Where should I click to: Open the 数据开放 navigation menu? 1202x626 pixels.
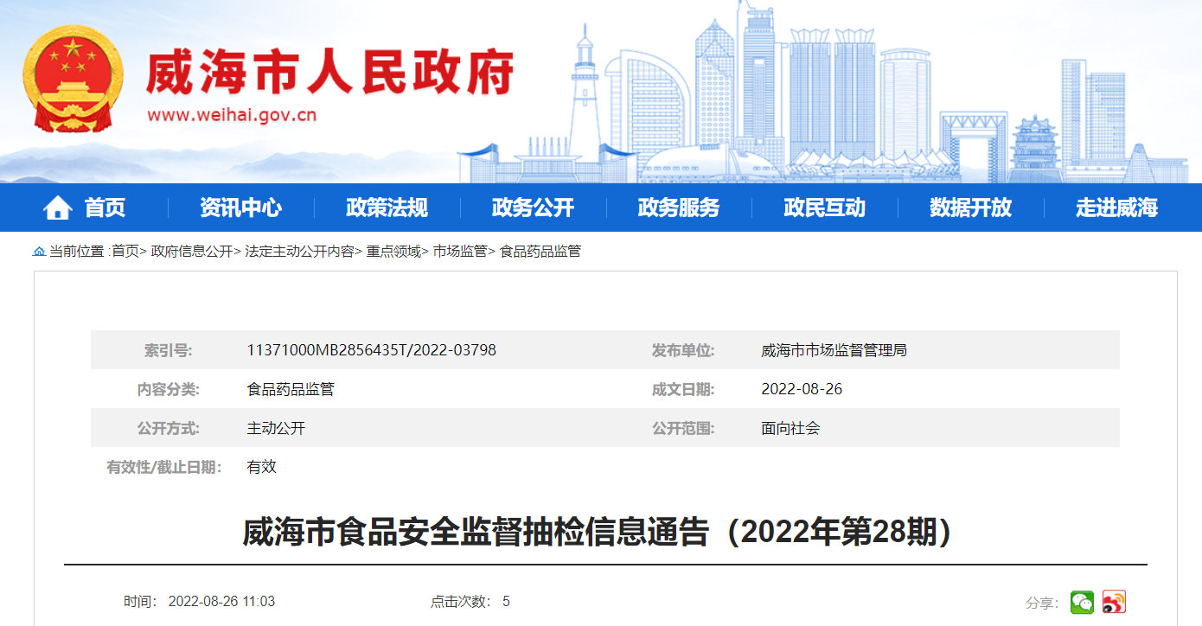point(970,208)
